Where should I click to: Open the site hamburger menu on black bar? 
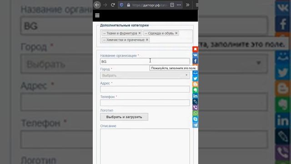97,15
